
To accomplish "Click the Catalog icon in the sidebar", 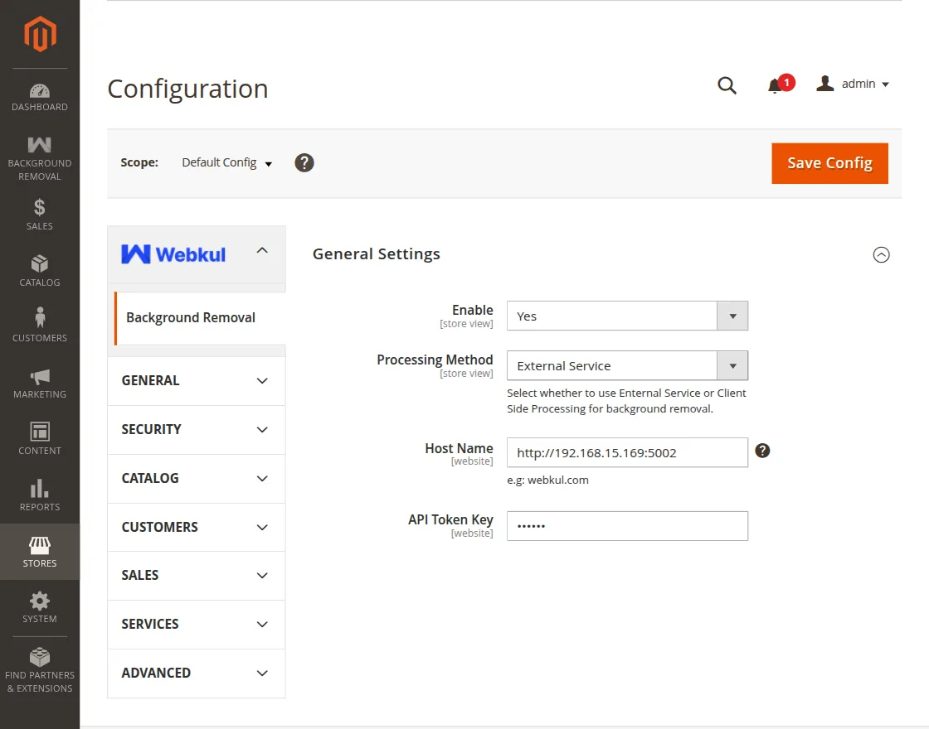I will tap(39, 263).
